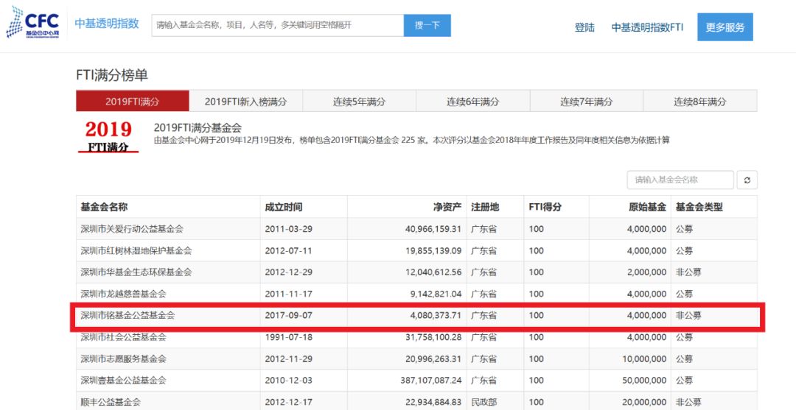796x410 pixels.
Task: Select the 2019FTI满分 tab
Action: 133,102
